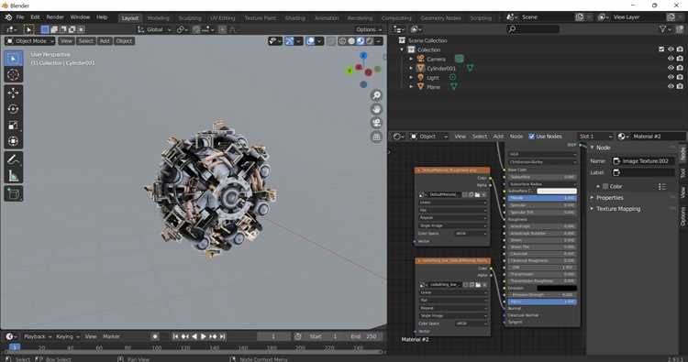Activate the Rotate tool
688x362 pixels.
click(x=13, y=109)
